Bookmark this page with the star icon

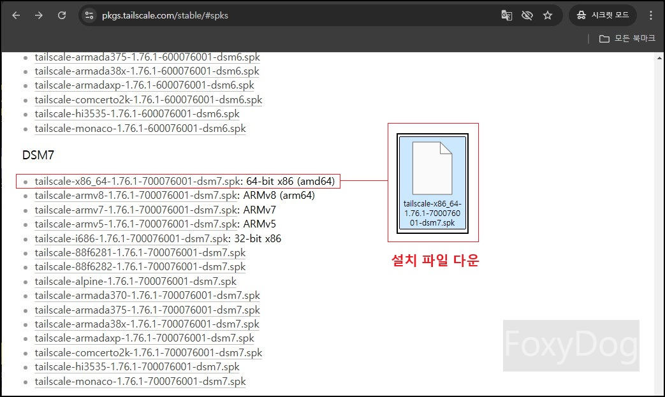(x=548, y=16)
